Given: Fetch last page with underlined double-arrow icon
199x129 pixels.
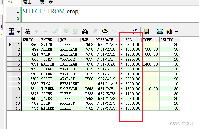Looking at the screenshot, I should point(75,32).
